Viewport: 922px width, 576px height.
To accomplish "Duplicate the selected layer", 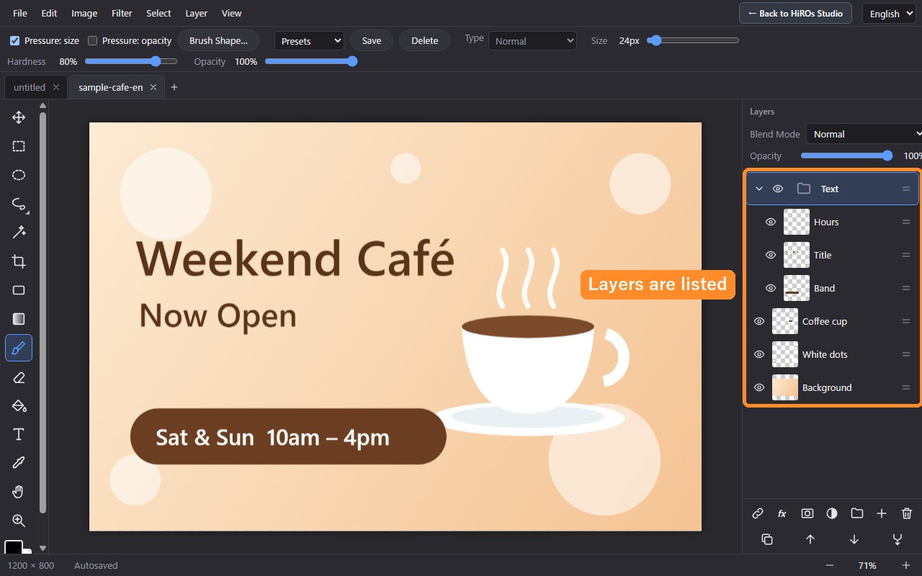I will (767, 539).
